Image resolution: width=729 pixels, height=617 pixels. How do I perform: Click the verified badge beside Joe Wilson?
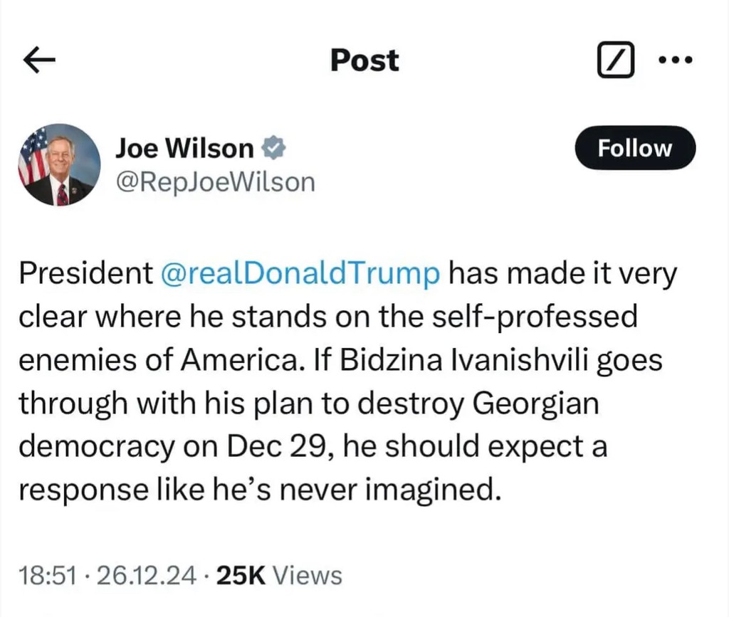(274, 148)
